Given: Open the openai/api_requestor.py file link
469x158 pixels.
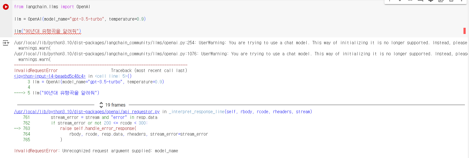Looking at the screenshot, I should [x=87, y=112].
